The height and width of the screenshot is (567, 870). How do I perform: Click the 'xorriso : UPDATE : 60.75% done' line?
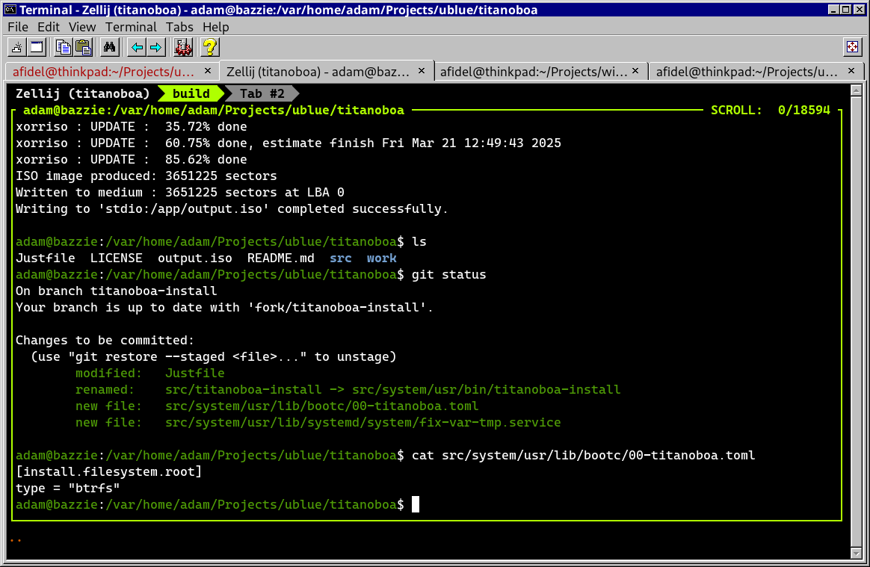pyautogui.click(x=289, y=143)
